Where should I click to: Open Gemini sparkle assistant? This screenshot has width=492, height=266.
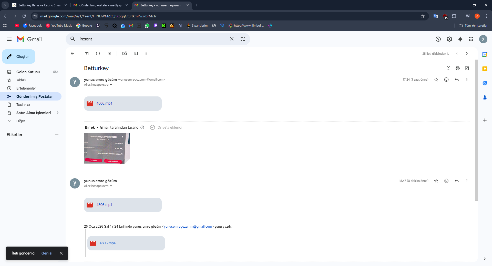[460, 39]
